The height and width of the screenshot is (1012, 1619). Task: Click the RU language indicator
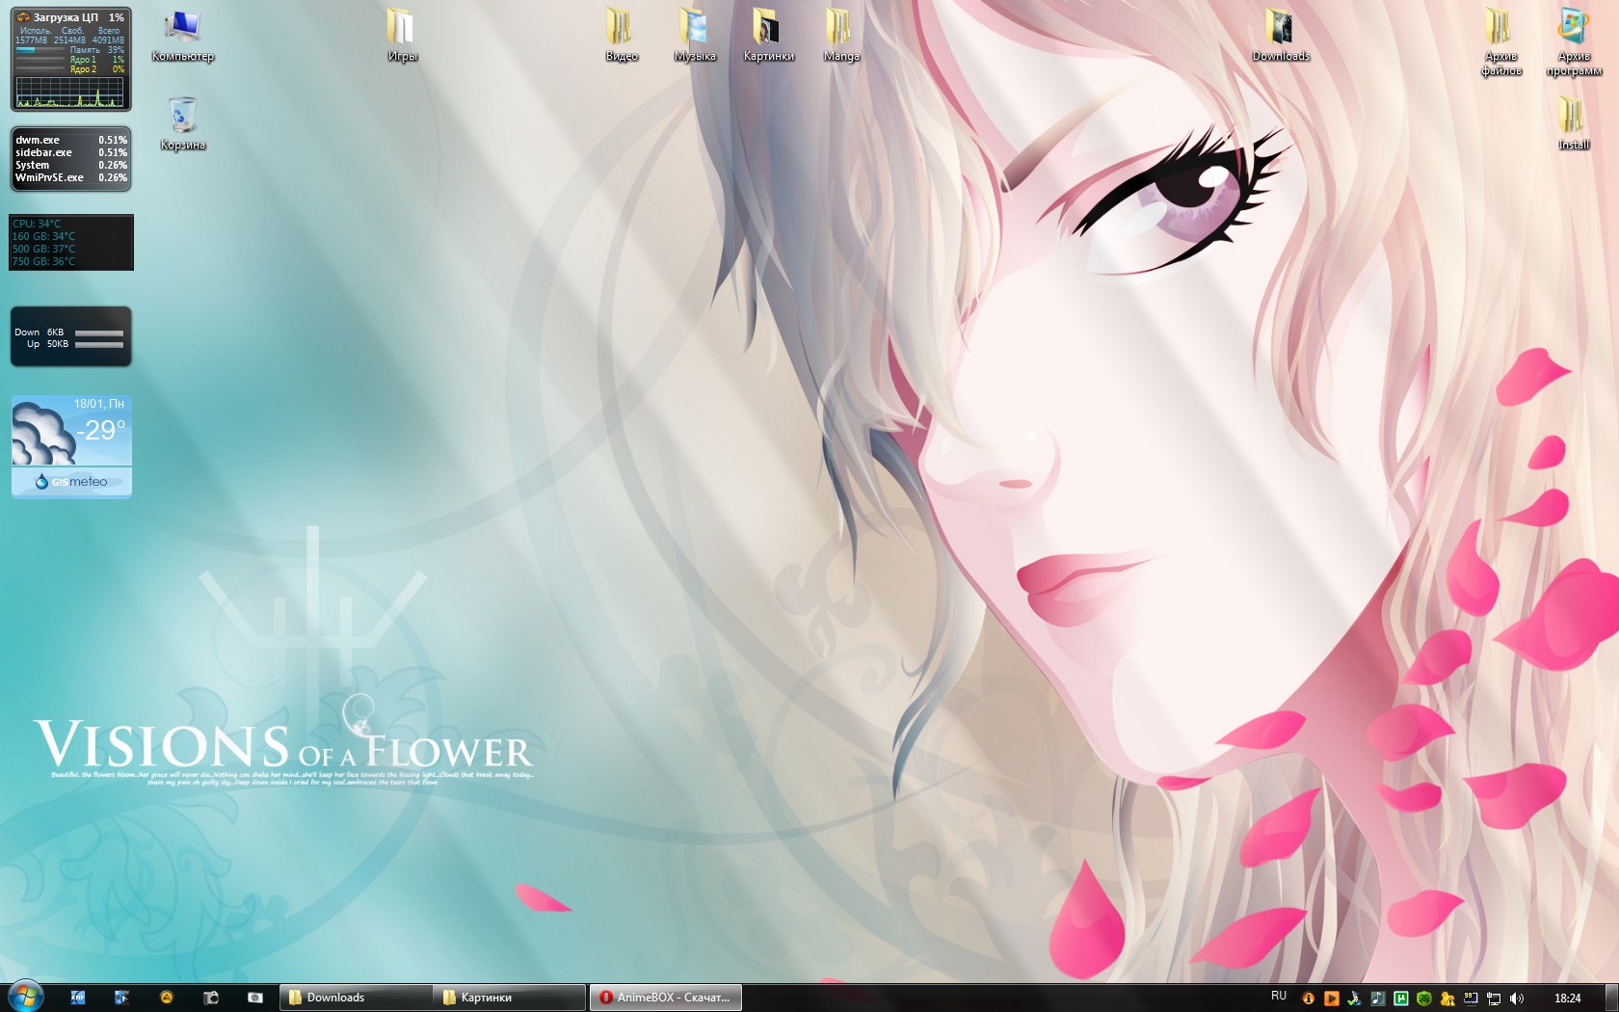(1279, 997)
